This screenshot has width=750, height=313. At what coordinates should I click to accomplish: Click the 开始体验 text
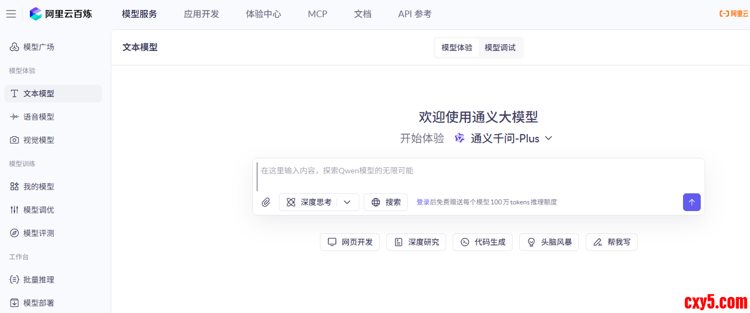point(422,138)
